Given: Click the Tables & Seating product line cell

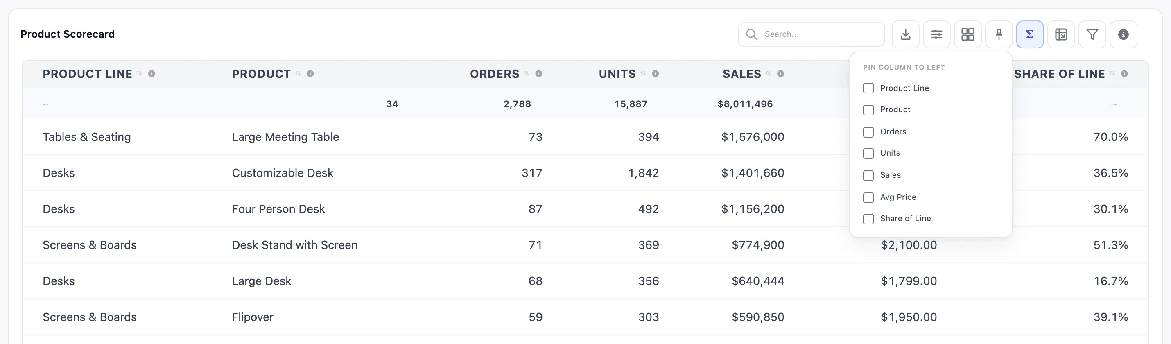Looking at the screenshot, I should tap(87, 137).
